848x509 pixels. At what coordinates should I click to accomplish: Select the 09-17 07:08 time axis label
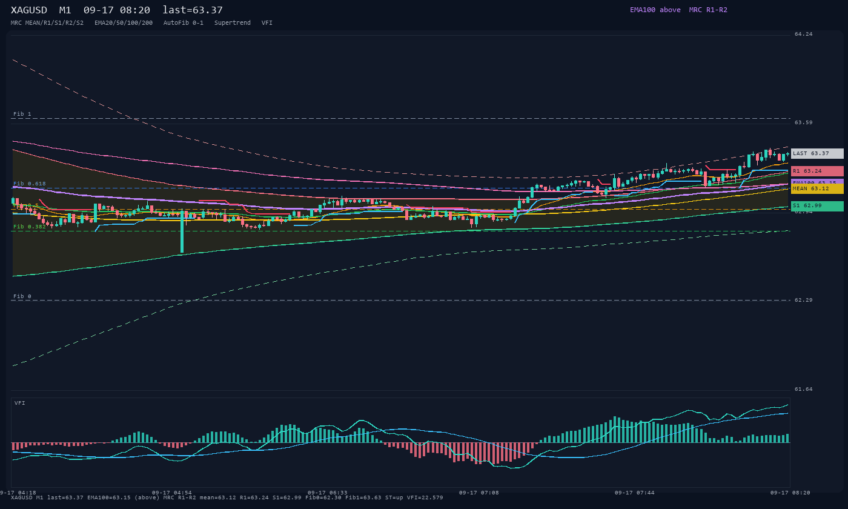[479, 493]
